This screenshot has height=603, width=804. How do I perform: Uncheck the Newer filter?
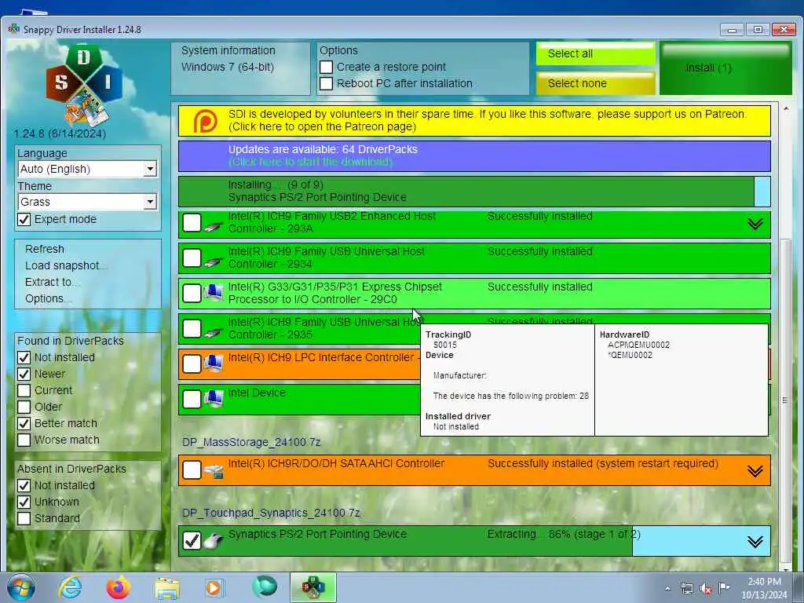(x=24, y=374)
